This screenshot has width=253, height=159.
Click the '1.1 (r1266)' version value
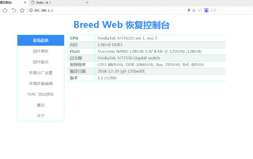click(x=107, y=78)
